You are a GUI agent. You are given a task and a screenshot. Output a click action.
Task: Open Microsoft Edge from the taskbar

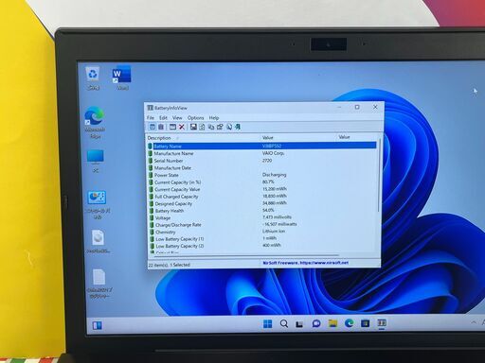[x=349, y=323]
